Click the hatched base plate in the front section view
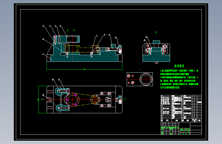 [84, 58]
